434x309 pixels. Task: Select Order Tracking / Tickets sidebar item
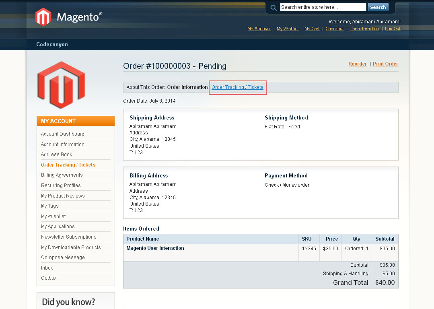point(68,165)
